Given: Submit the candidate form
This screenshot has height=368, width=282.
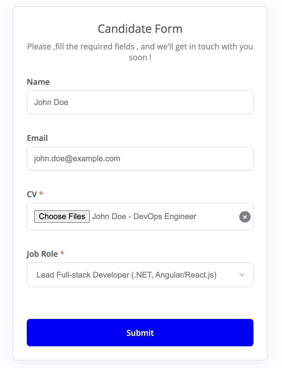Looking at the screenshot, I should 140,333.
